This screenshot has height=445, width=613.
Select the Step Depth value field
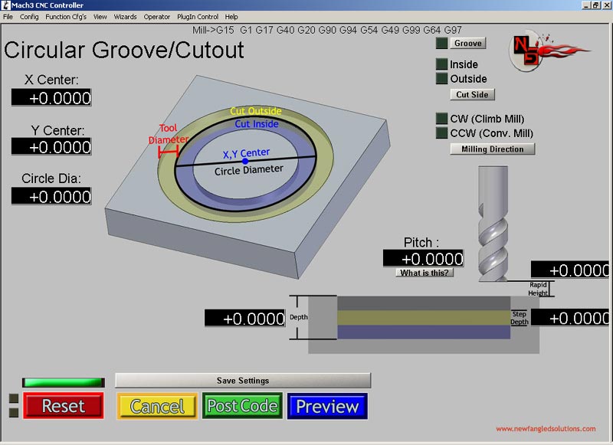click(x=569, y=318)
